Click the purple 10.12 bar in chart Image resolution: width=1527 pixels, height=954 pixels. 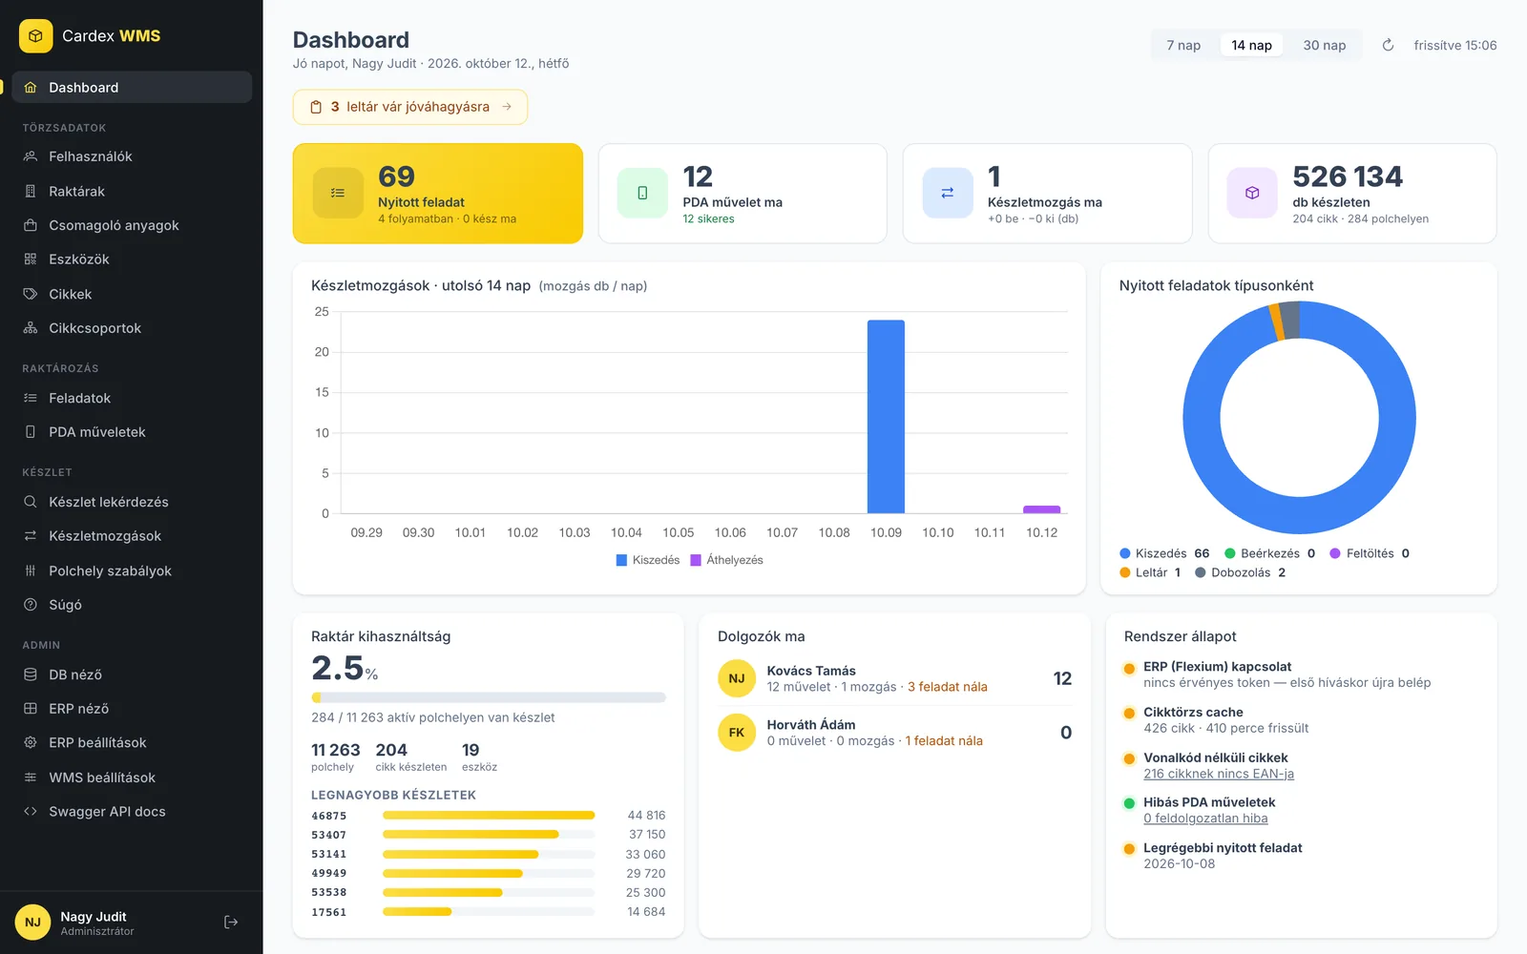1041,509
